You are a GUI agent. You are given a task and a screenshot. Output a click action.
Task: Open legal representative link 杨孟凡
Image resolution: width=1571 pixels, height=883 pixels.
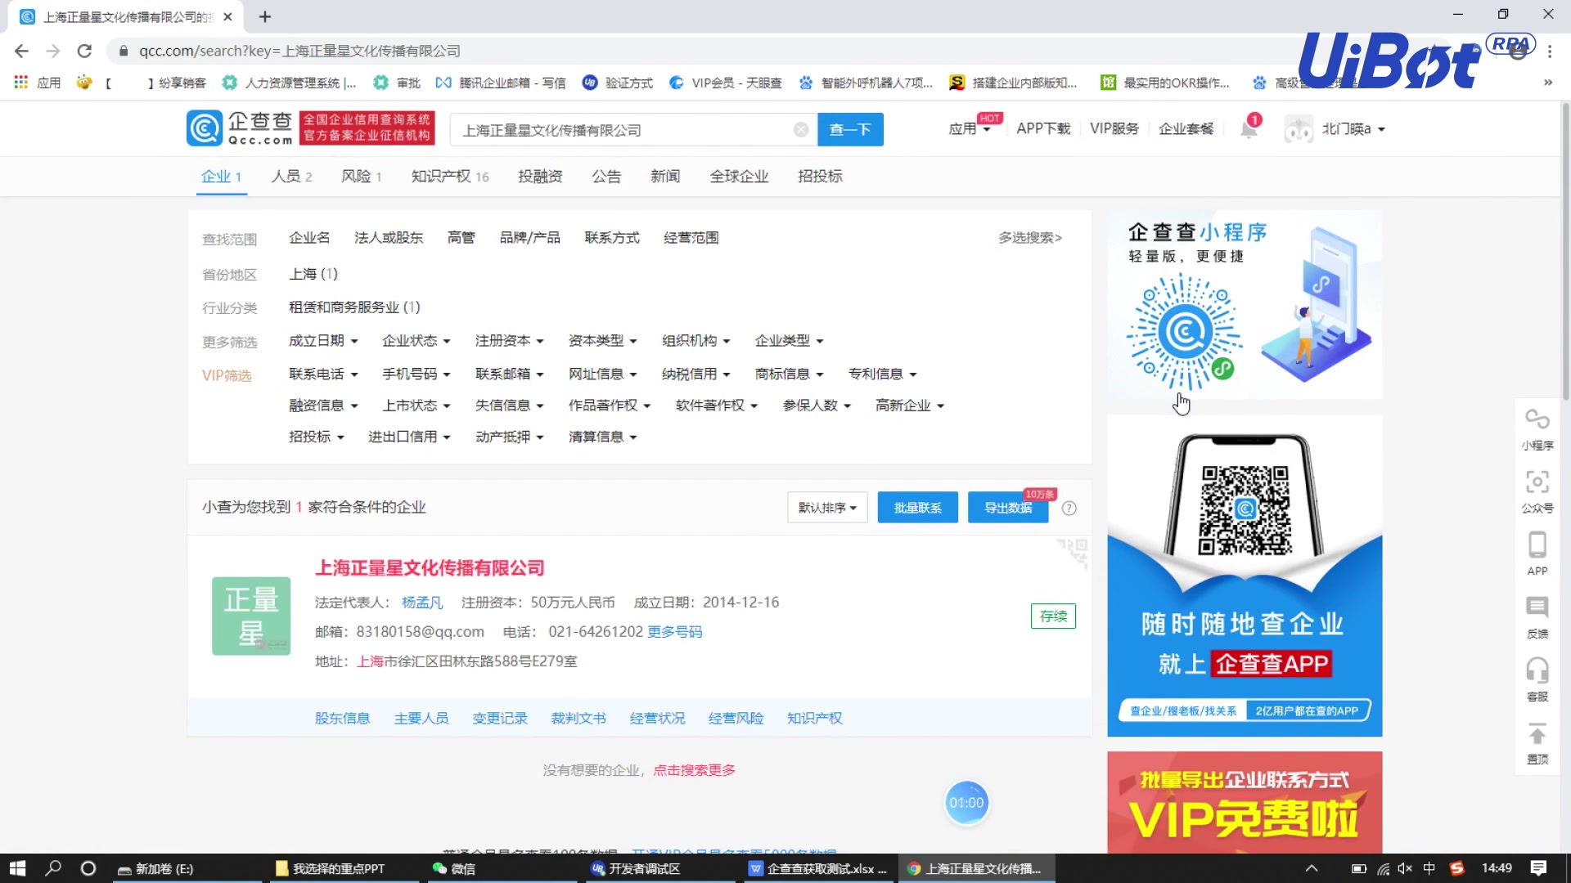point(422,603)
